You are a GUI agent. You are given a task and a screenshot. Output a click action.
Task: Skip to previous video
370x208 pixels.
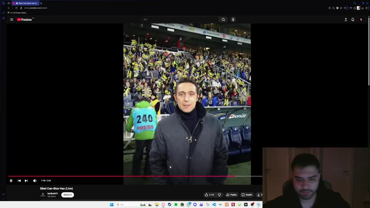tap(19, 181)
